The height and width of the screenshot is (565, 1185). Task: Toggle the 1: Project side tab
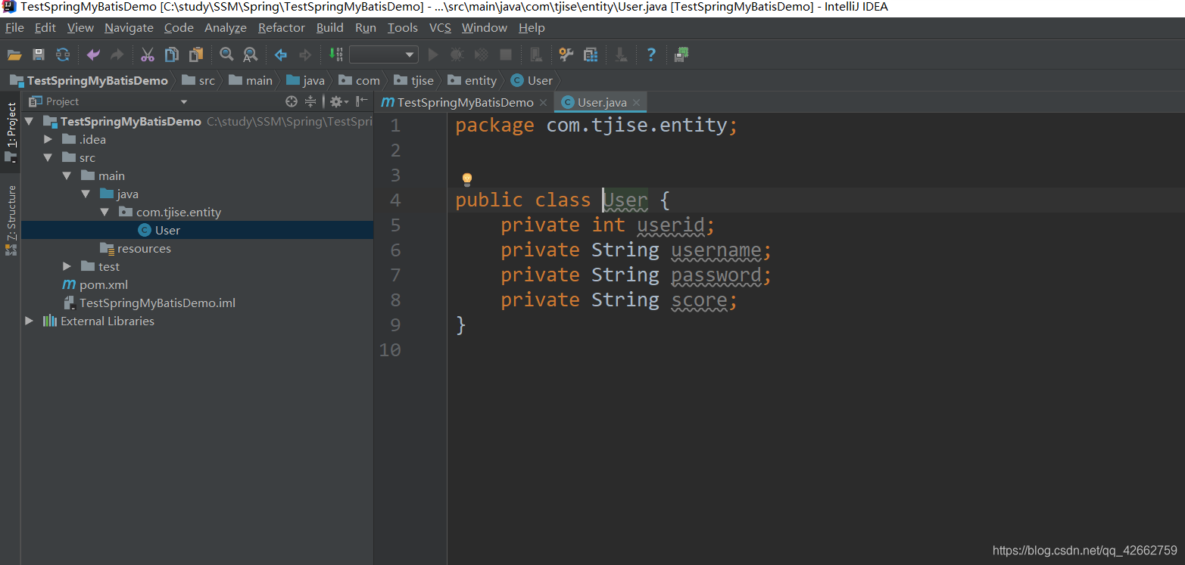(x=11, y=132)
